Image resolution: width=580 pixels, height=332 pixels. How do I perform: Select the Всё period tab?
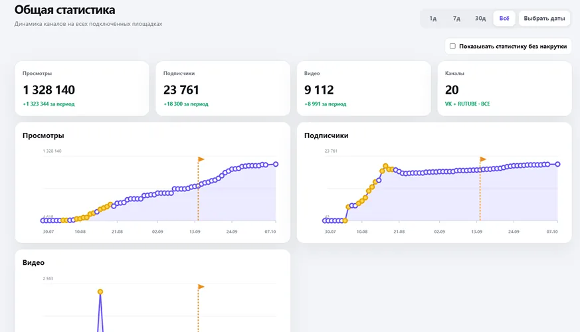pyautogui.click(x=504, y=19)
